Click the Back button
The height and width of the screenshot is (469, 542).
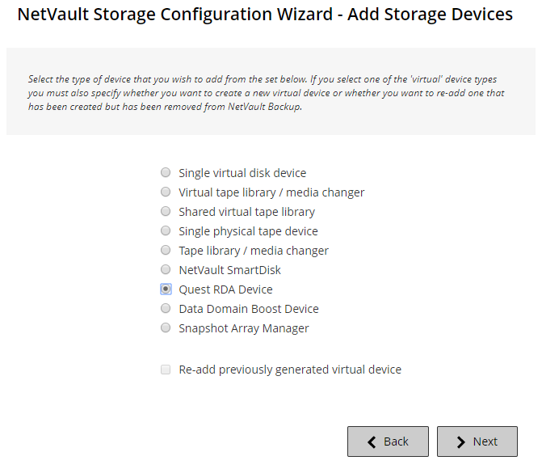click(x=388, y=442)
